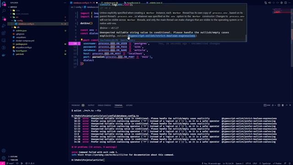The height and width of the screenshot is (165, 293).
Task: Click Spaces indentation setting in status bar
Action: 239,163
